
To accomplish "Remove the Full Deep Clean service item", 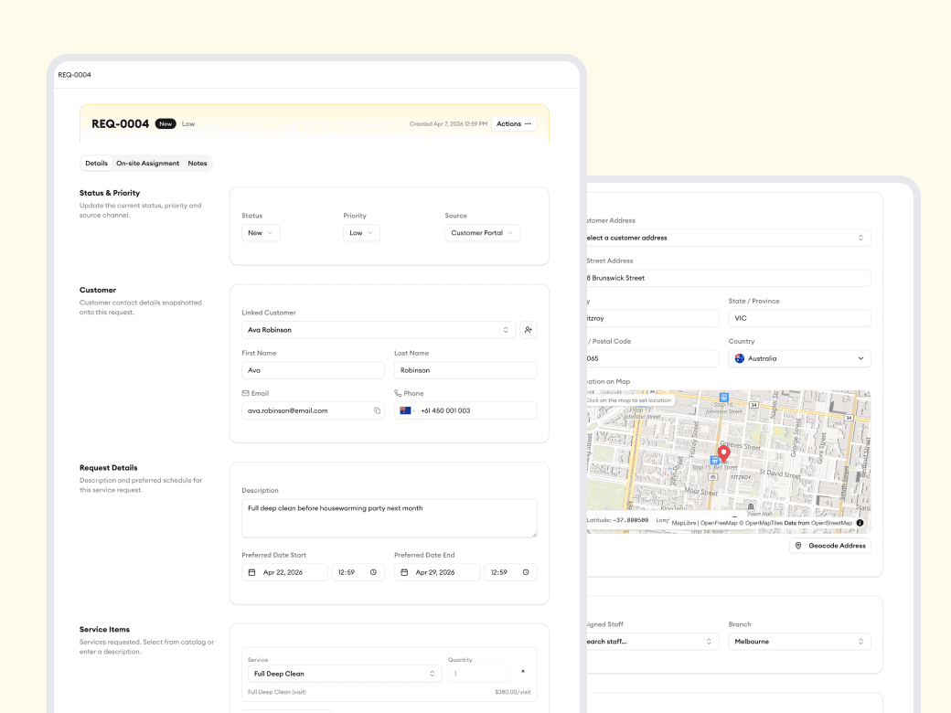I will coord(522,670).
